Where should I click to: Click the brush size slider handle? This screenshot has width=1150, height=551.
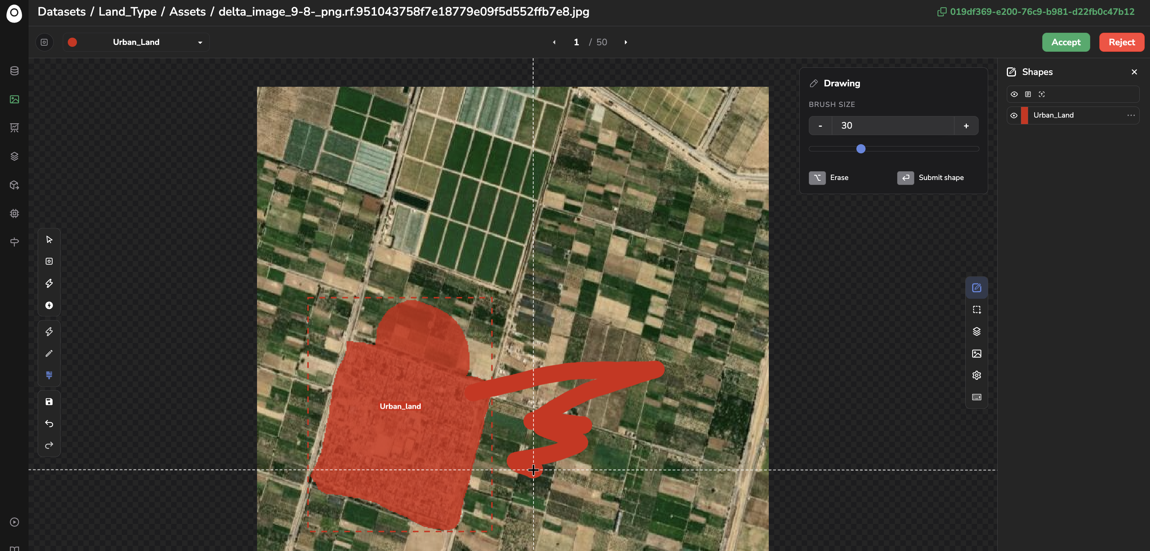coord(861,148)
